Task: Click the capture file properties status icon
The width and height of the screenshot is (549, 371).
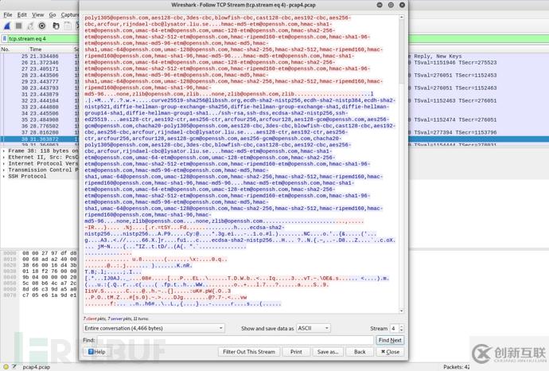Action: (16, 367)
